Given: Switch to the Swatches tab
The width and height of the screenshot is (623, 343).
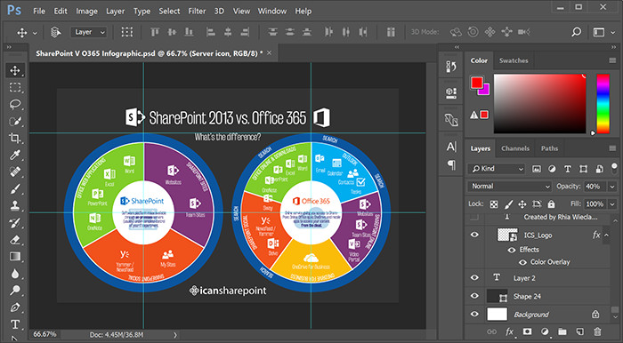Looking at the screenshot, I should point(514,60).
